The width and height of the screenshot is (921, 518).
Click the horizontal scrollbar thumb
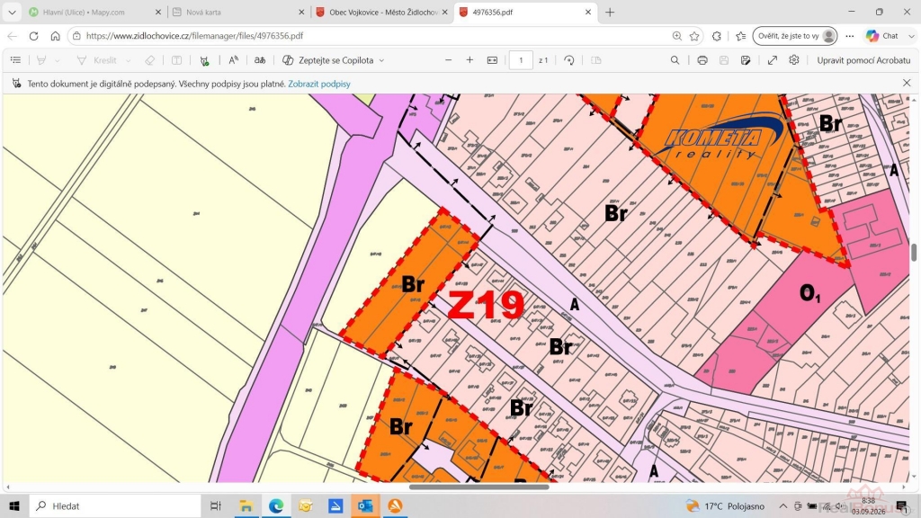(x=478, y=487)
